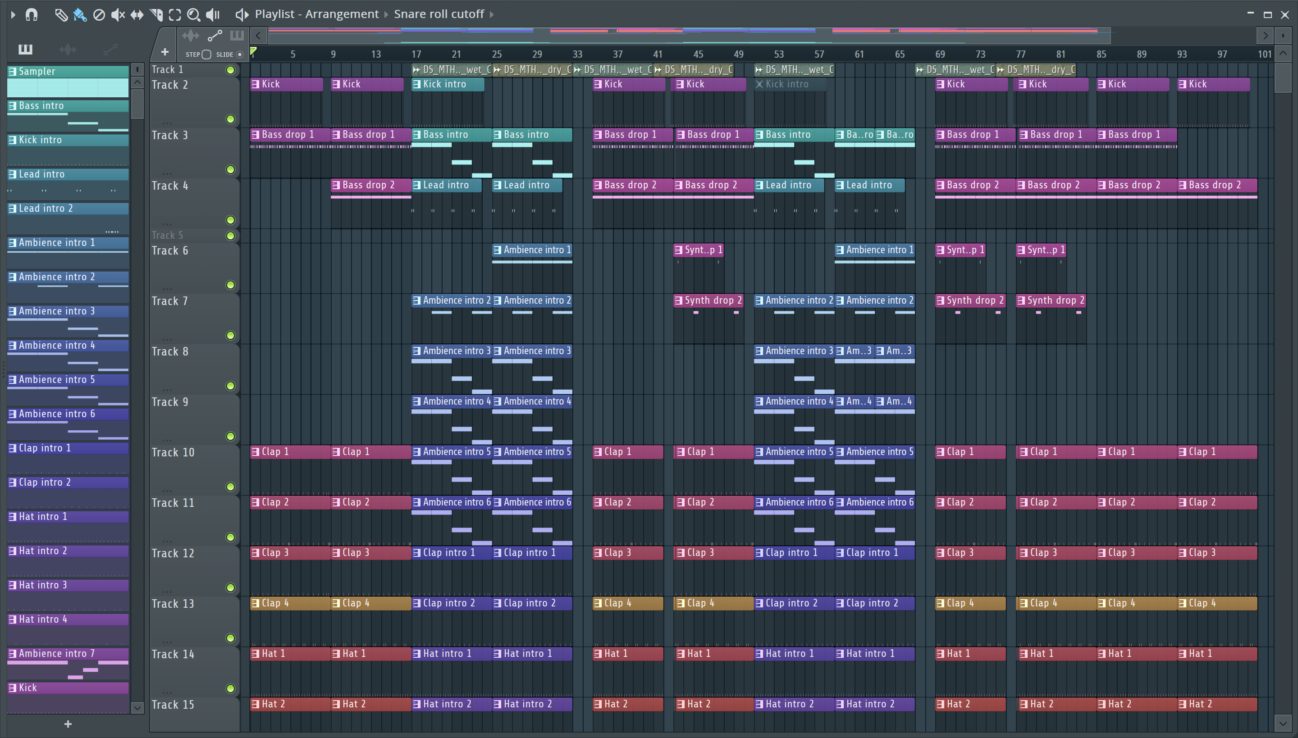Select the Slice tool
1298x738 pixels.
pos(156,14)
